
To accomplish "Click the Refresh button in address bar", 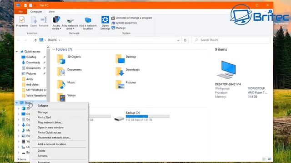I will coord(185,40).
